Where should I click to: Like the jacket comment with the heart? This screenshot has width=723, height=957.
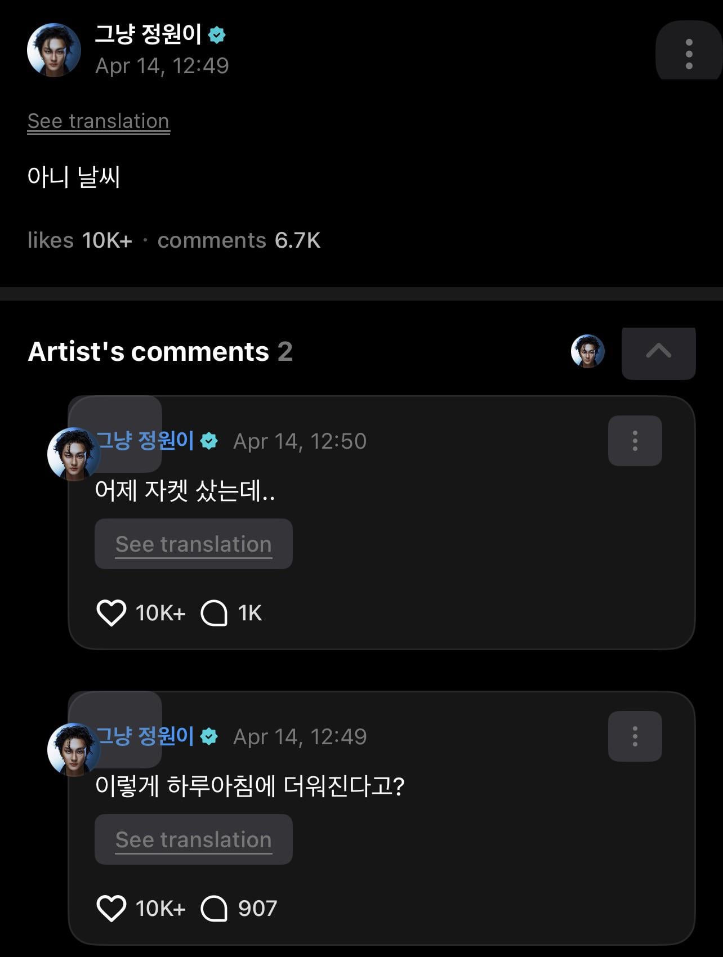tap(111, 612)
